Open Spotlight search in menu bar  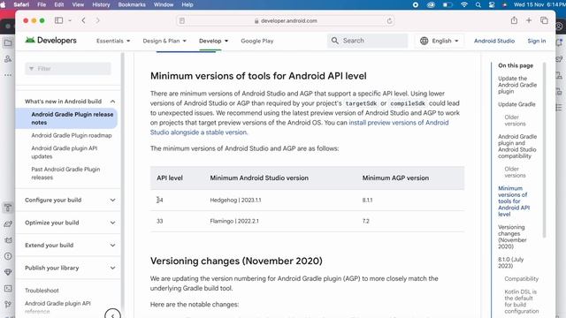coord(478,4)
